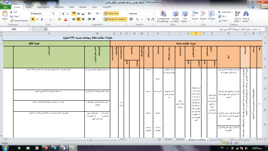Click the Insert cells icon
This screenshot has width=268, height=151.
195,14
